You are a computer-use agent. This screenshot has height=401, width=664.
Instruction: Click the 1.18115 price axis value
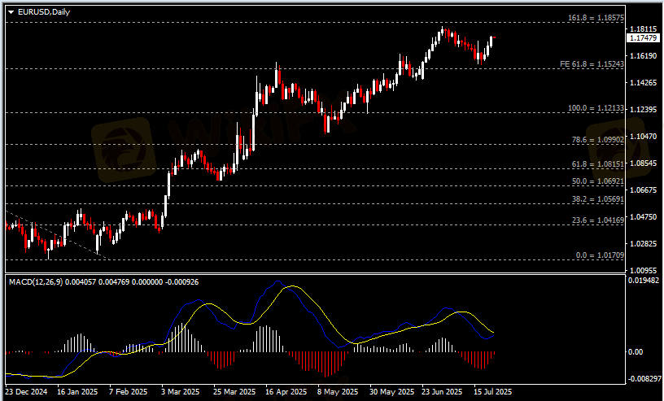click(x=643, y=29)
